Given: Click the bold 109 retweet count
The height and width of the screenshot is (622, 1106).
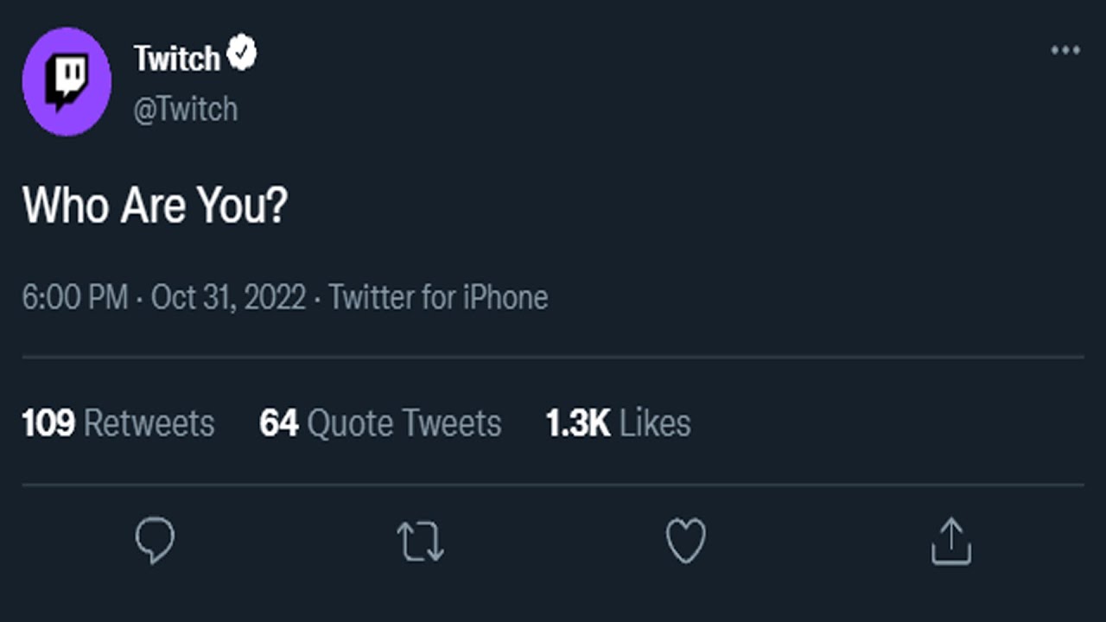Looking at the screenshot, I should pyautogui.click(x=48, y=423).
